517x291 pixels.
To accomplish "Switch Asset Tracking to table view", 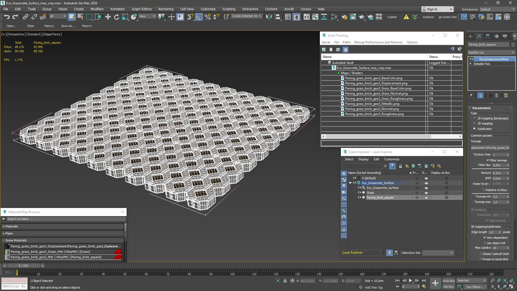I will (x=346, y=50).
